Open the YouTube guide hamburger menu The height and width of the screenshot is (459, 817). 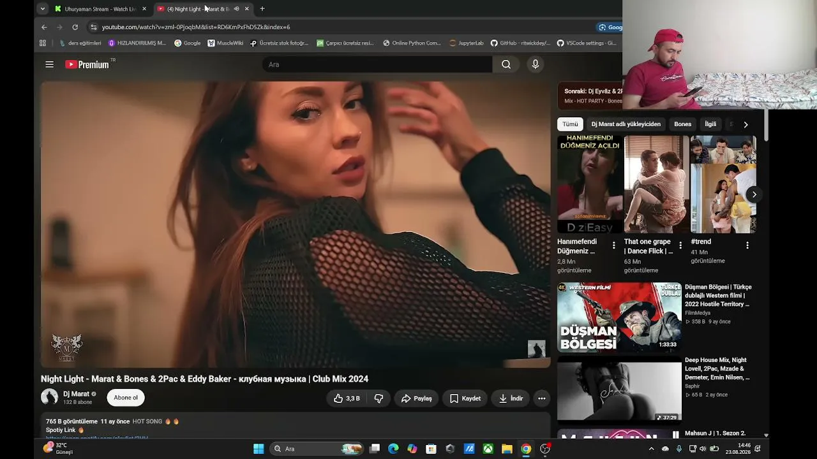[x=49, y=64]
